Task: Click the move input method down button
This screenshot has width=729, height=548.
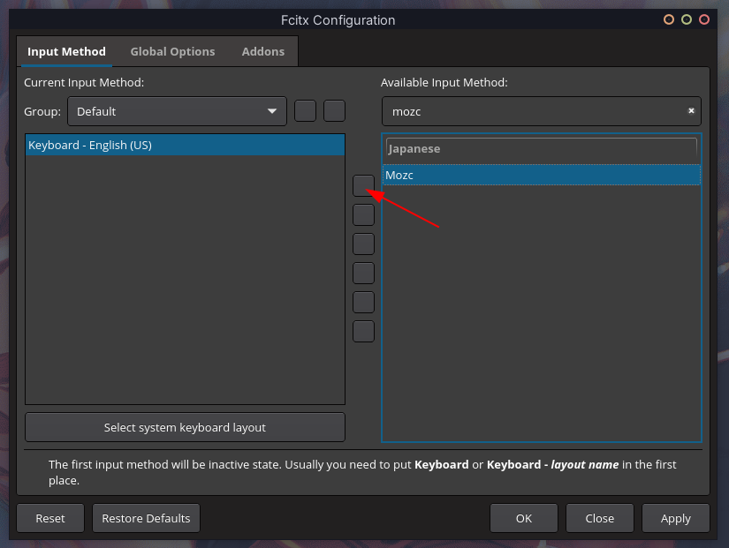Action: point(363,273)
